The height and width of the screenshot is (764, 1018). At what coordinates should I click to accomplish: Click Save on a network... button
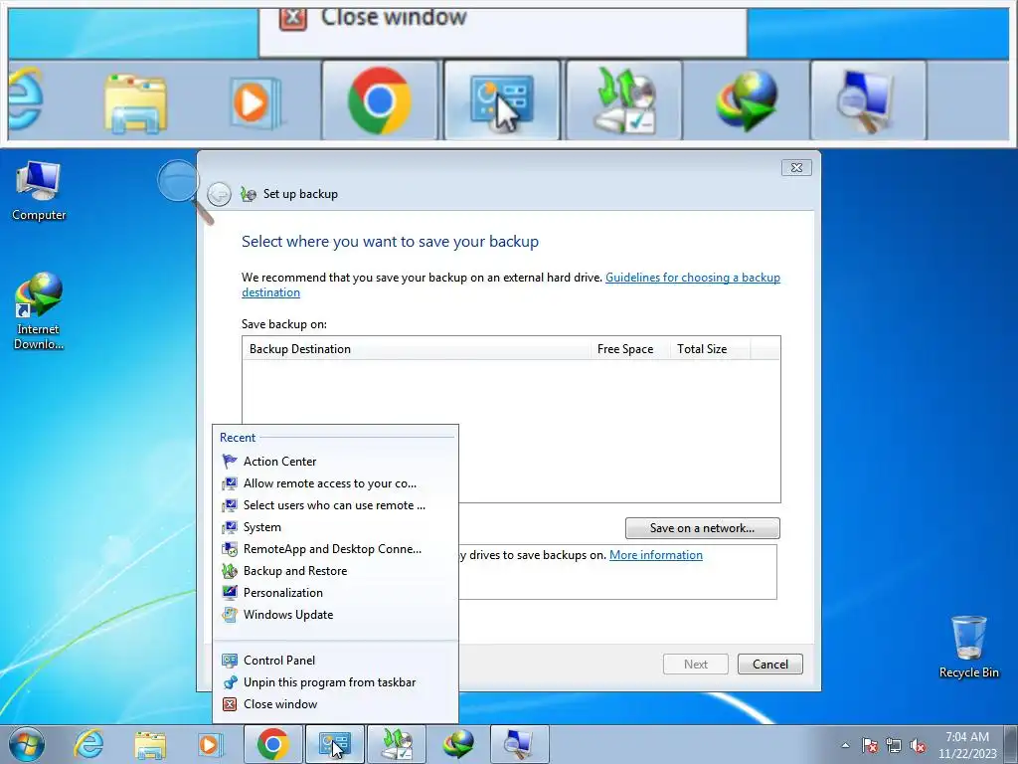point(703,528)
